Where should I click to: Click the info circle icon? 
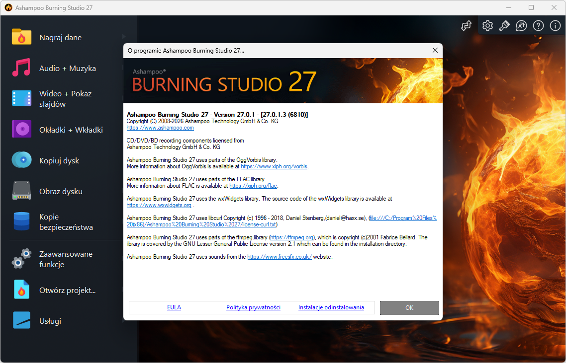click(x=555, y=26)
